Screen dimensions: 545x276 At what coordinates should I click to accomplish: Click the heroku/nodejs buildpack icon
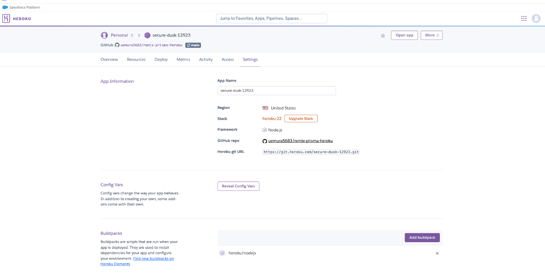click(x=222, y=253)
